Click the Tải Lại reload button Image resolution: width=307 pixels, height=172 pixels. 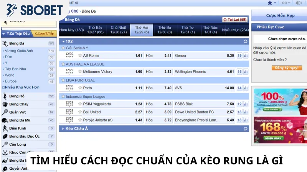(235, 19)
